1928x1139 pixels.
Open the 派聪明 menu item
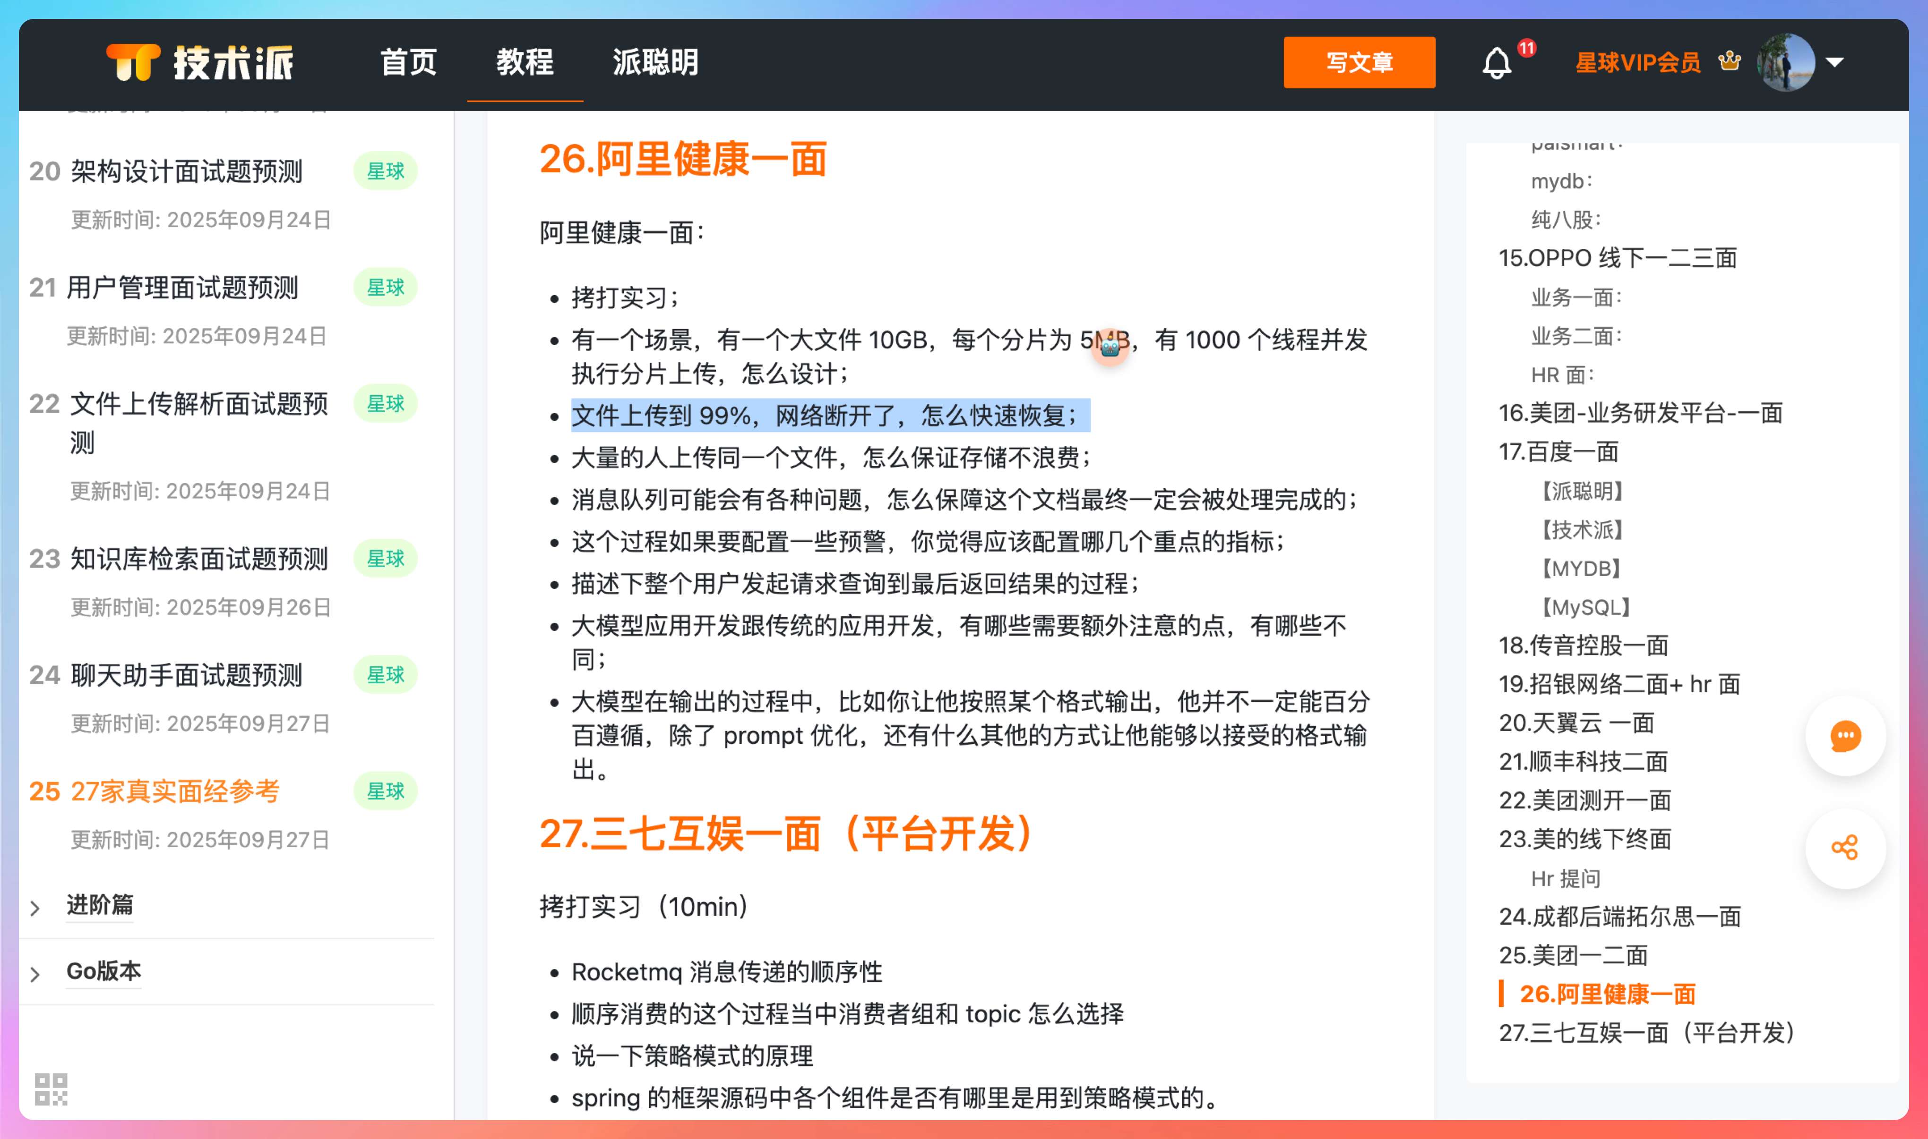pyautogui.click(x=655, y=62)
